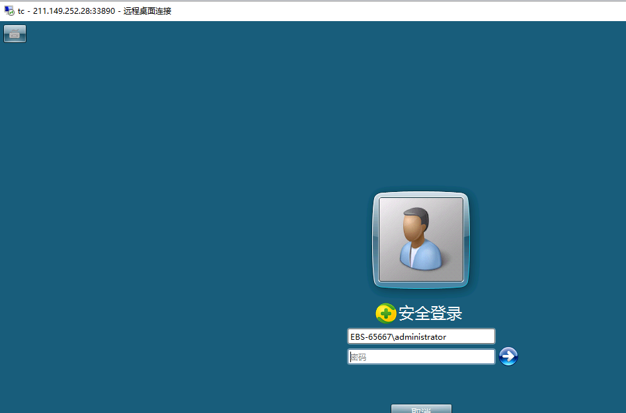
Task: Click the 取消 cancel button
Action: tap(421, 409)
